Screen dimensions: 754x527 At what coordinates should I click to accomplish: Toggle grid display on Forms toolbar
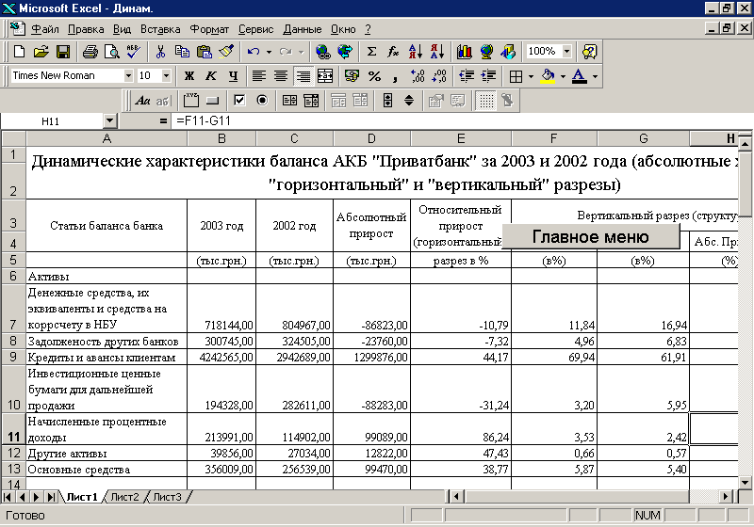486,101
